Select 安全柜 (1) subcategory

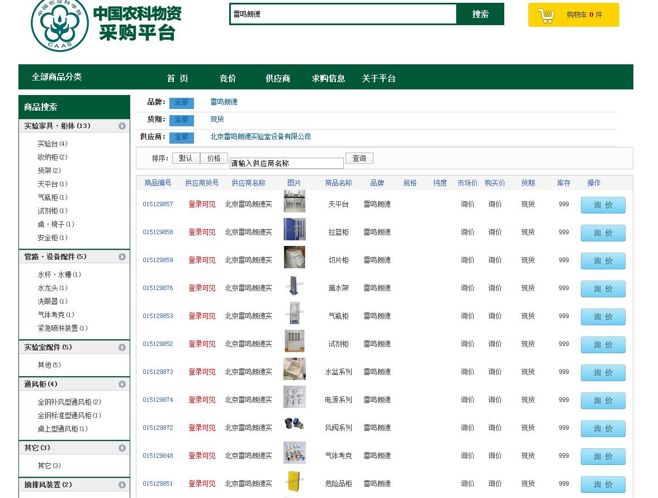[x=53, y=238]
